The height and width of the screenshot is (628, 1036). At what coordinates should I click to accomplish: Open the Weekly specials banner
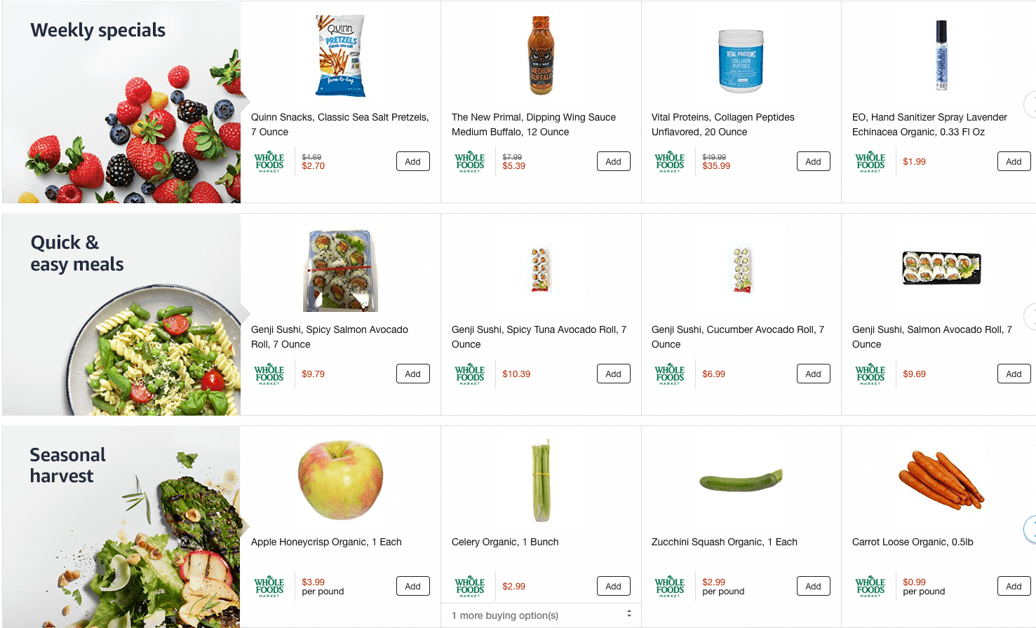121,102
